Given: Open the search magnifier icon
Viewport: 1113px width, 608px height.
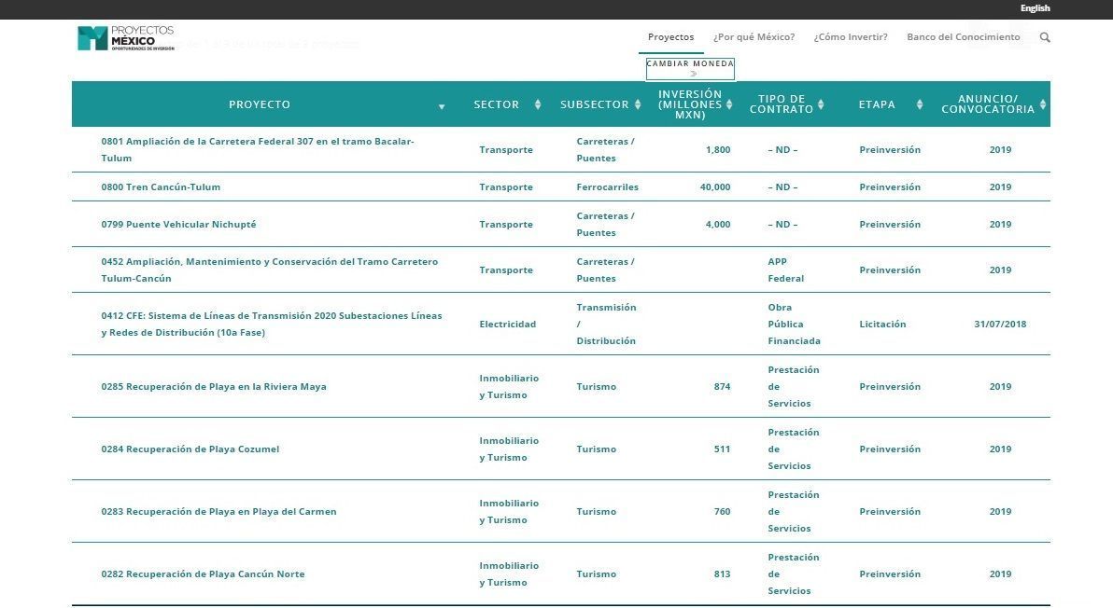Looking at the screenshot, I should [x=1045, y=37].
